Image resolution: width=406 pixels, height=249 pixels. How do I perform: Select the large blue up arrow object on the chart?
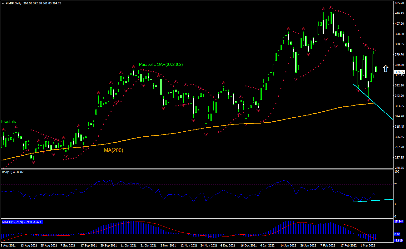(x=385, y=68)
